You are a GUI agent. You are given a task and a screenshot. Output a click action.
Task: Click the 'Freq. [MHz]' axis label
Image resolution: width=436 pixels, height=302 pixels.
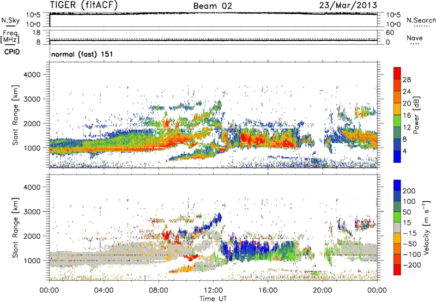coord(10,37)
